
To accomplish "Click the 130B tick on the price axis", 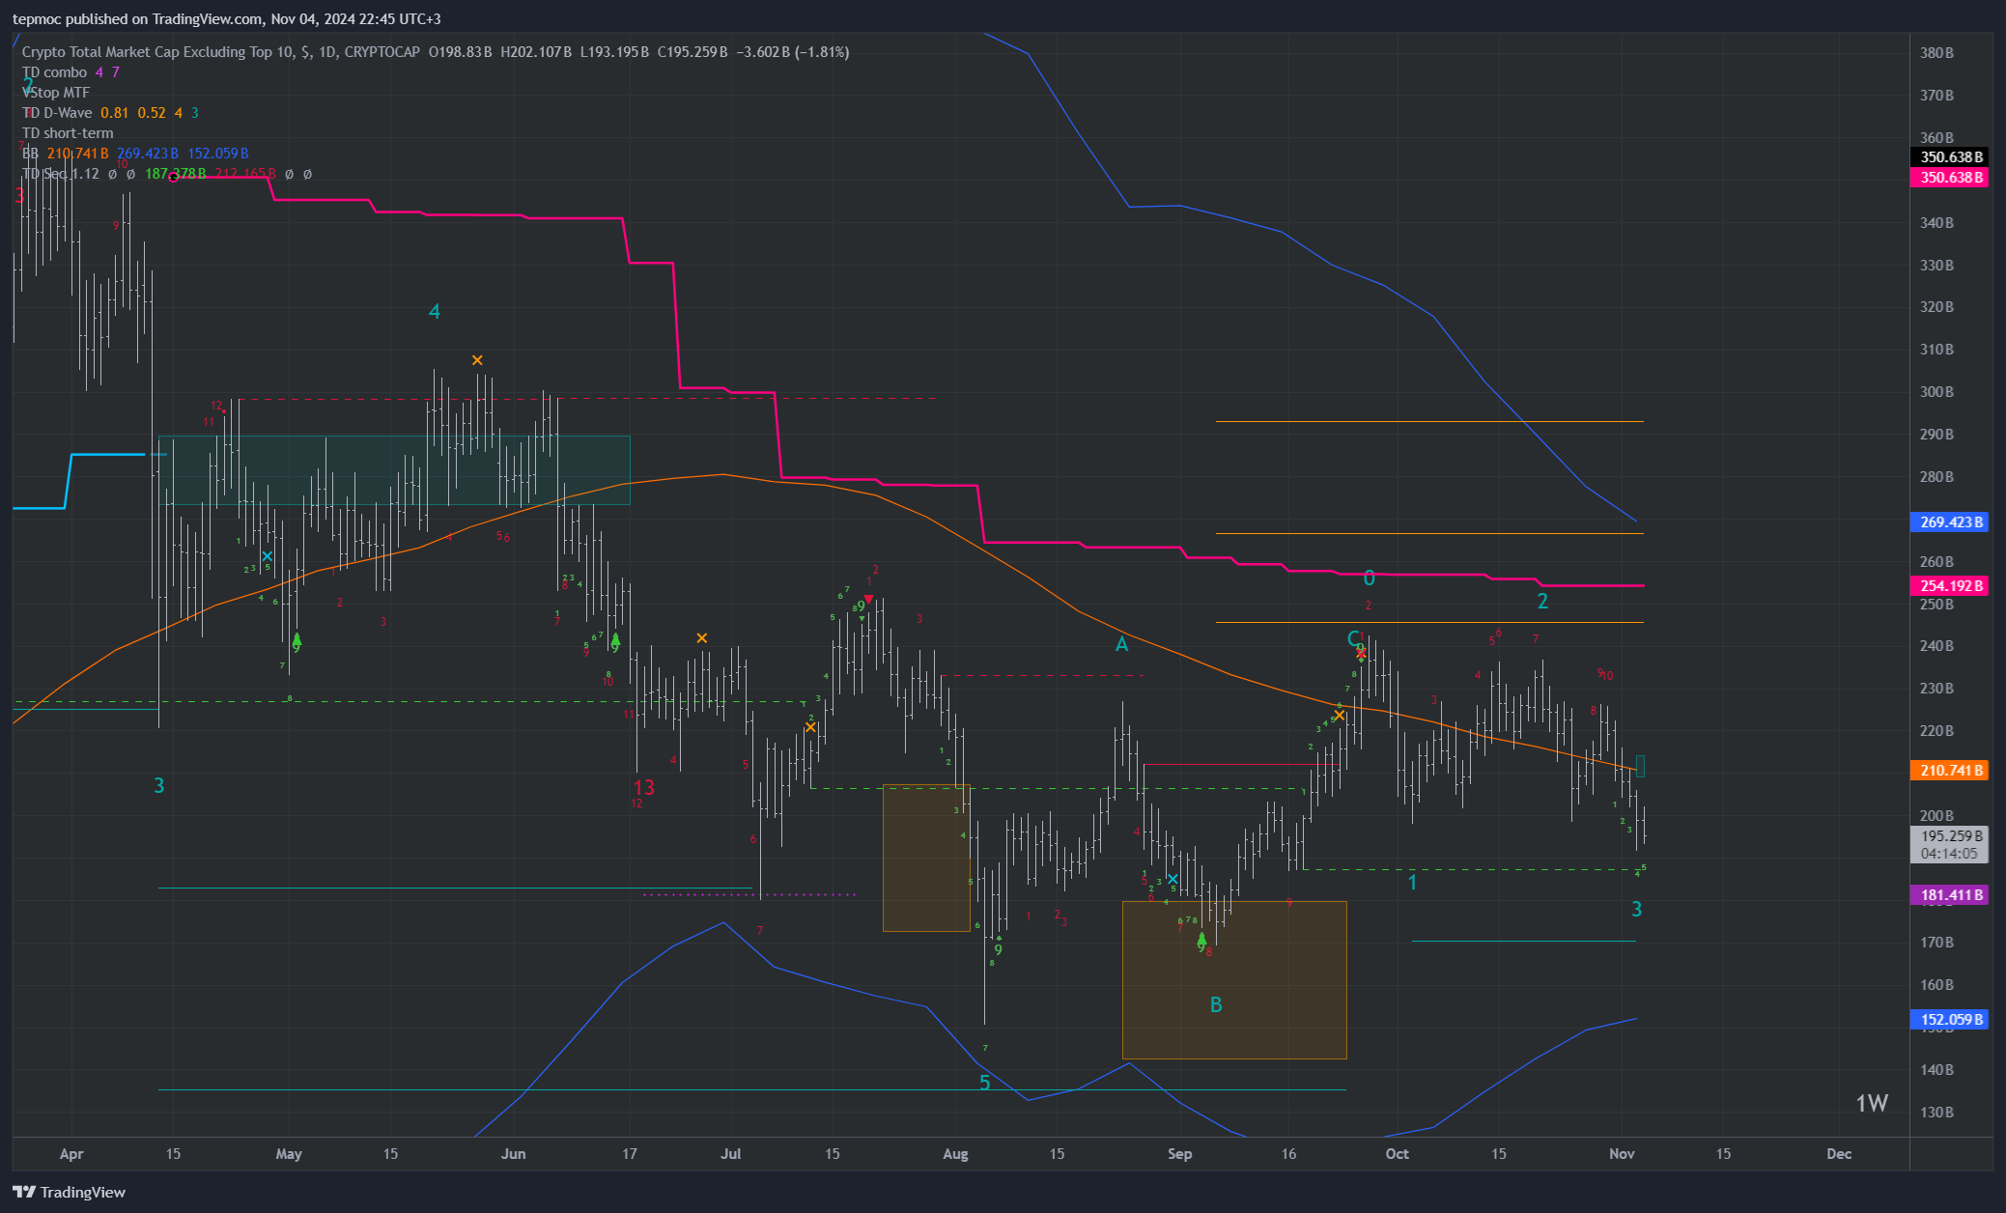I will (1936, 1113).
